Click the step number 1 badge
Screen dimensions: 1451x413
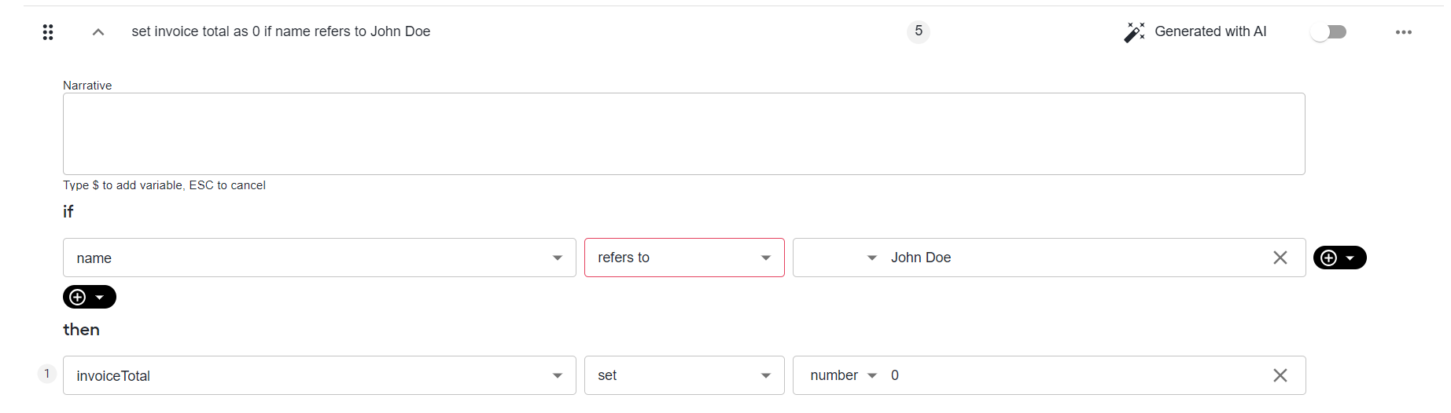pyautogui.click(x=47, y=374)
